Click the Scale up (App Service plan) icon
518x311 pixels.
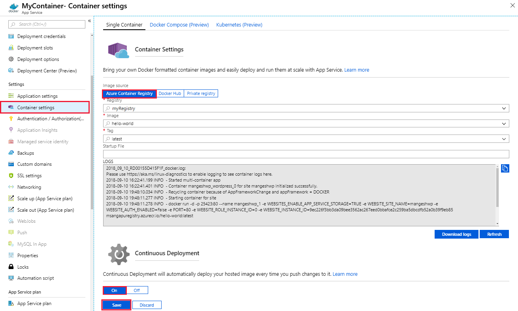click(x=11, y=199)
